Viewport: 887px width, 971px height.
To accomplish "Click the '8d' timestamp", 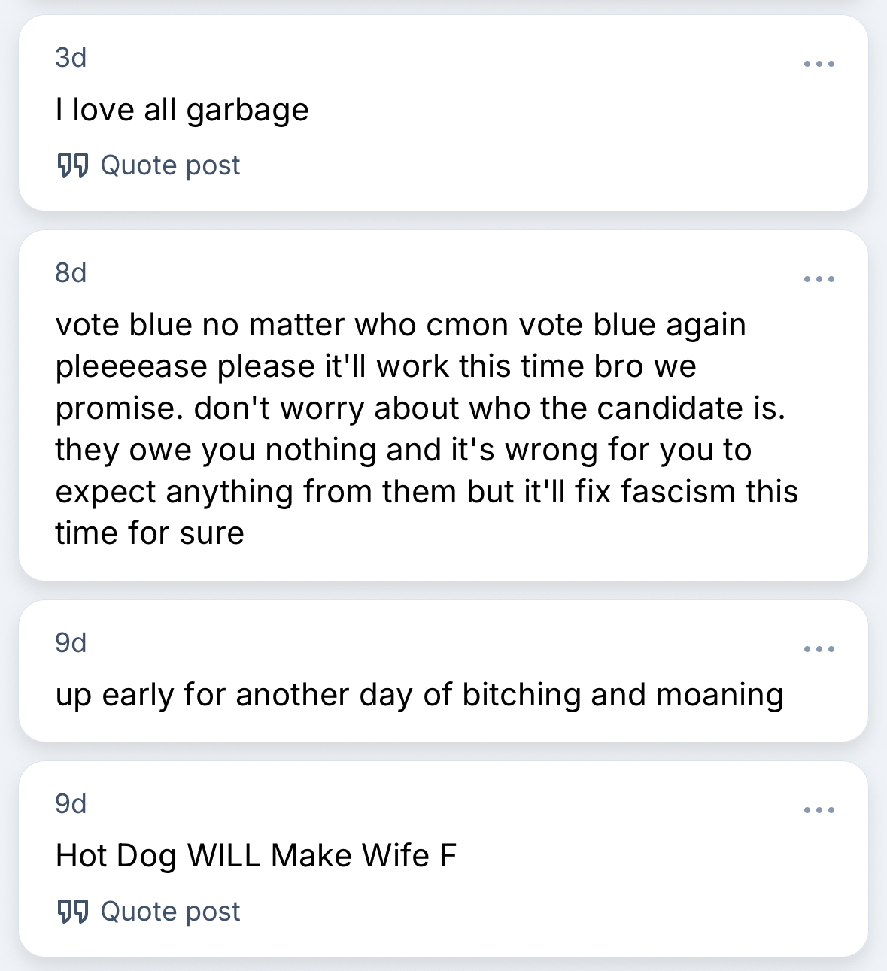I will (71, 273).
